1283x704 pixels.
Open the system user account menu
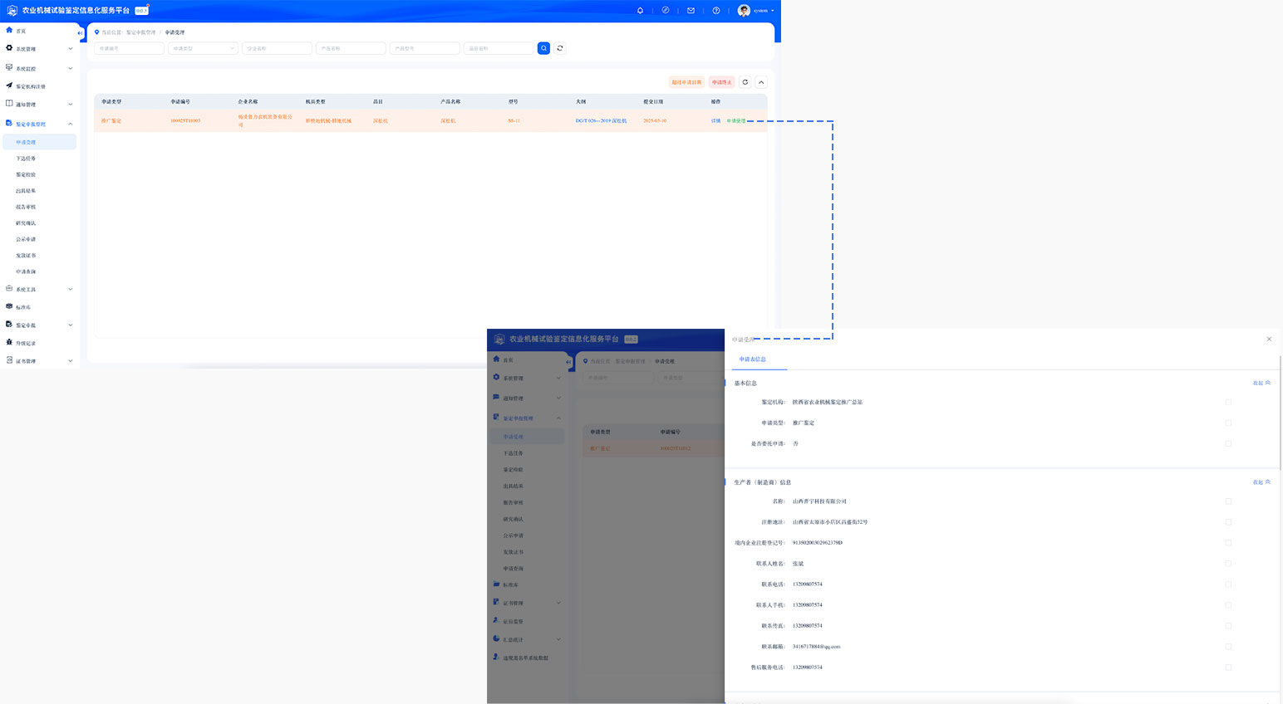click(756, 11)
